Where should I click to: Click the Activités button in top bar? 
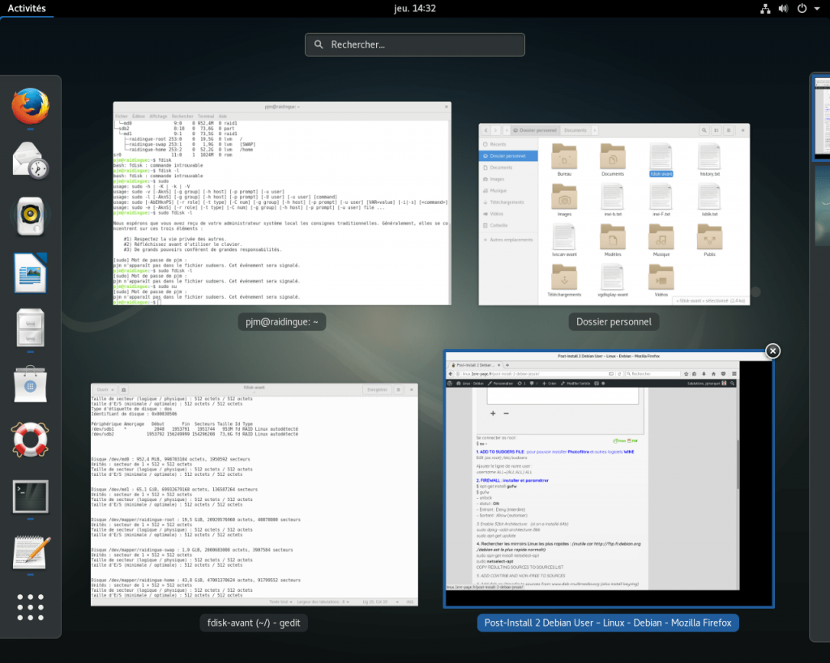tap(27, 8)
